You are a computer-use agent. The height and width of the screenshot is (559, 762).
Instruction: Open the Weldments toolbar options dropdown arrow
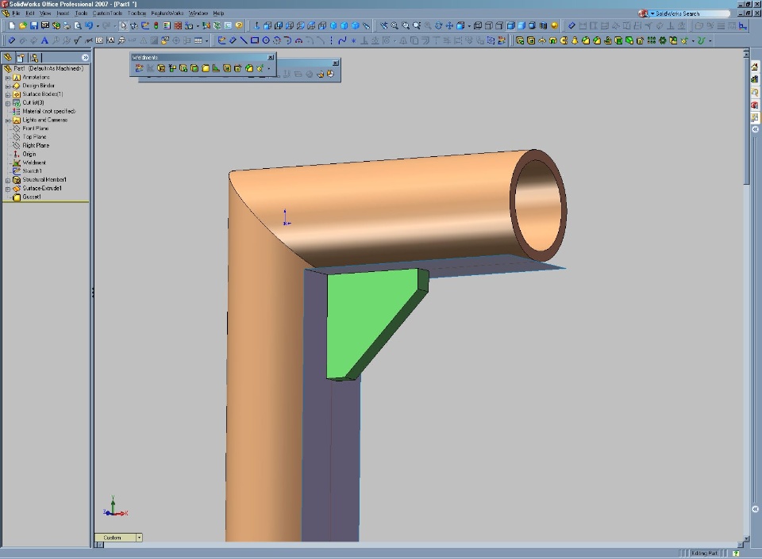click(269, 68)
